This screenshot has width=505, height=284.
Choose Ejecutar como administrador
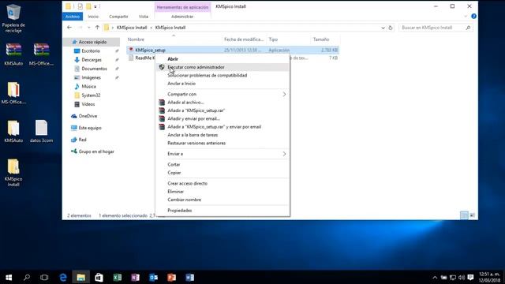pos(223,67)
